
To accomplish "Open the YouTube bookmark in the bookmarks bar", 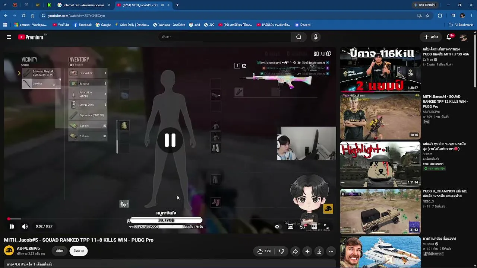I will (x=61, y=25).
